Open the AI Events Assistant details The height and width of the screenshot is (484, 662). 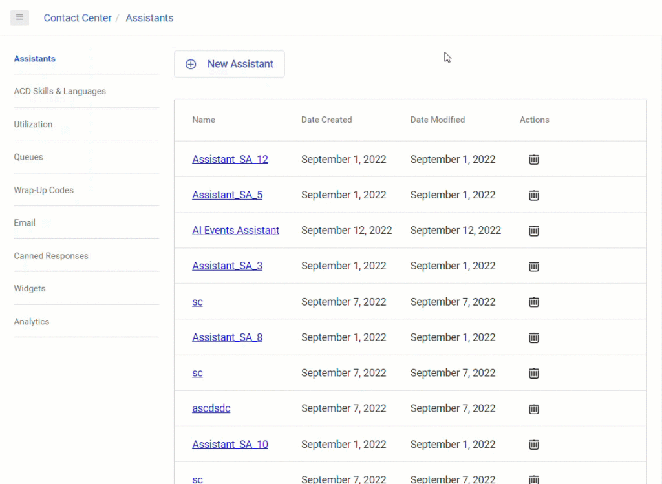pyautogui.click(x=235, y=230)
